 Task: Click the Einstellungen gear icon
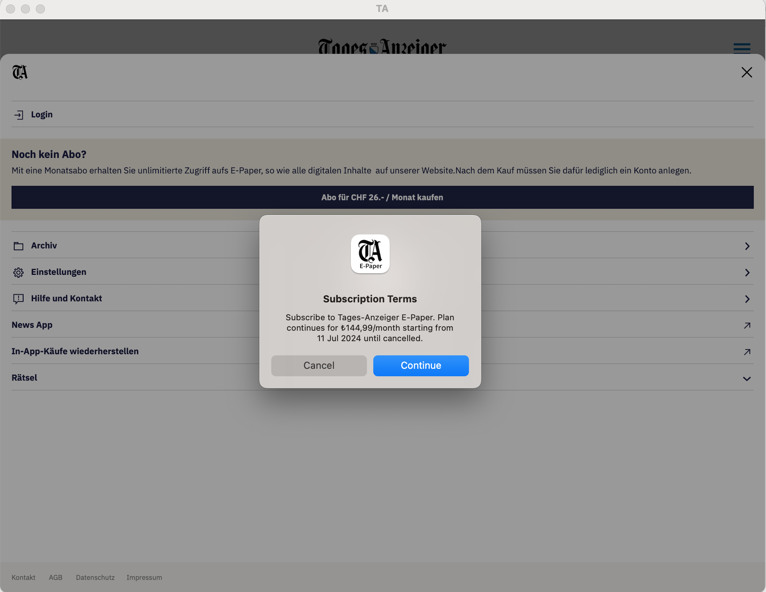[x=18, y=272]
